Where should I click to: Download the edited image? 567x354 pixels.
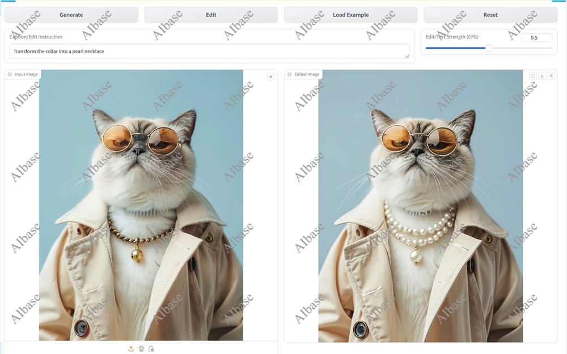(541, 76)
